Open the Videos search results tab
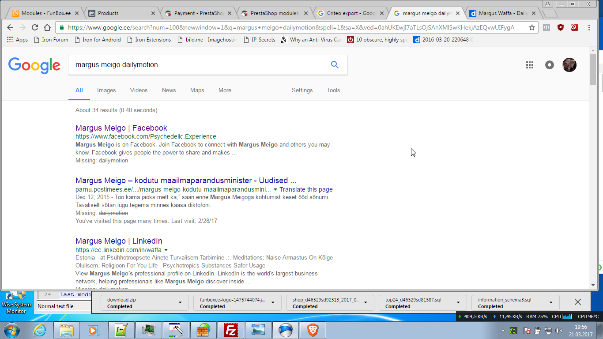This screenshot has width=603, height=339. (x=139, y=90)
